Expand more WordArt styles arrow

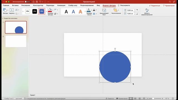point(85,11)
